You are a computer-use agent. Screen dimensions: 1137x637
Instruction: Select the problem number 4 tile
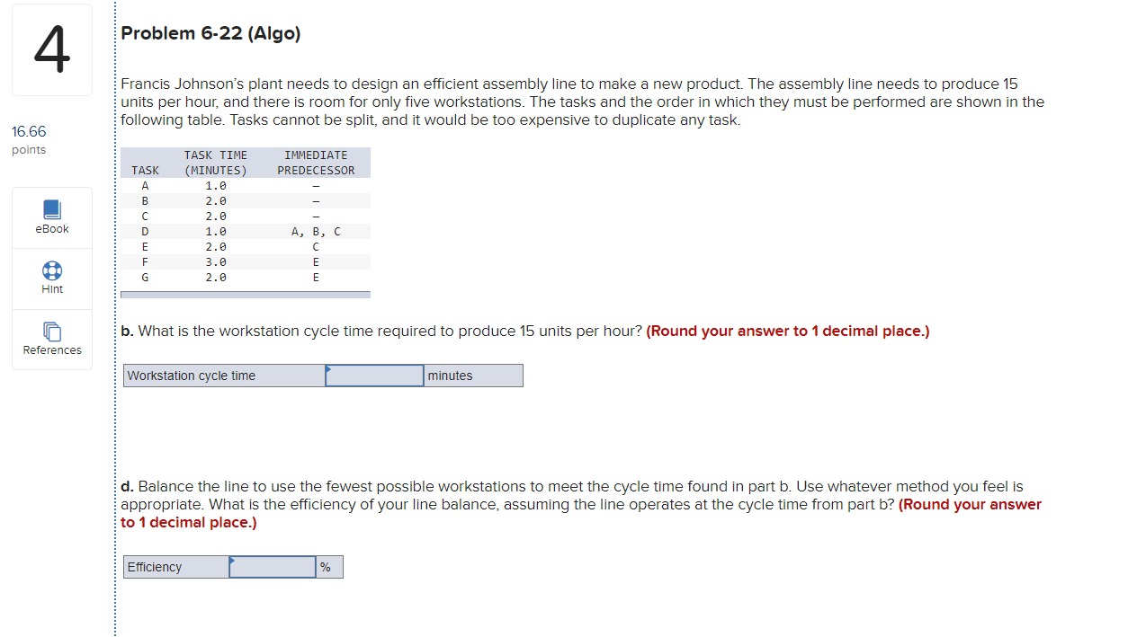point(51,49)
